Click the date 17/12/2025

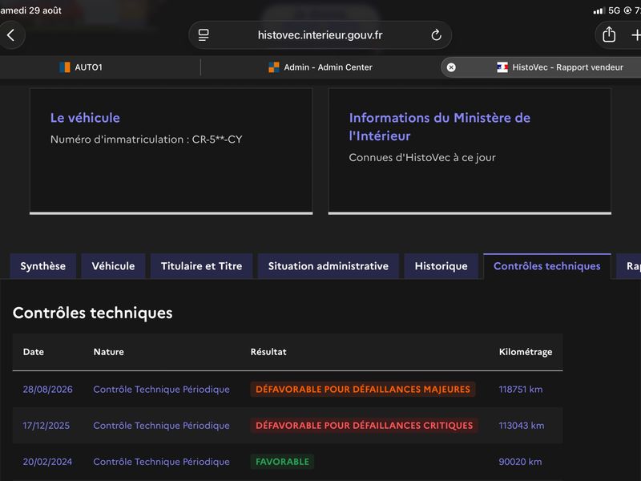click(46, 426)
